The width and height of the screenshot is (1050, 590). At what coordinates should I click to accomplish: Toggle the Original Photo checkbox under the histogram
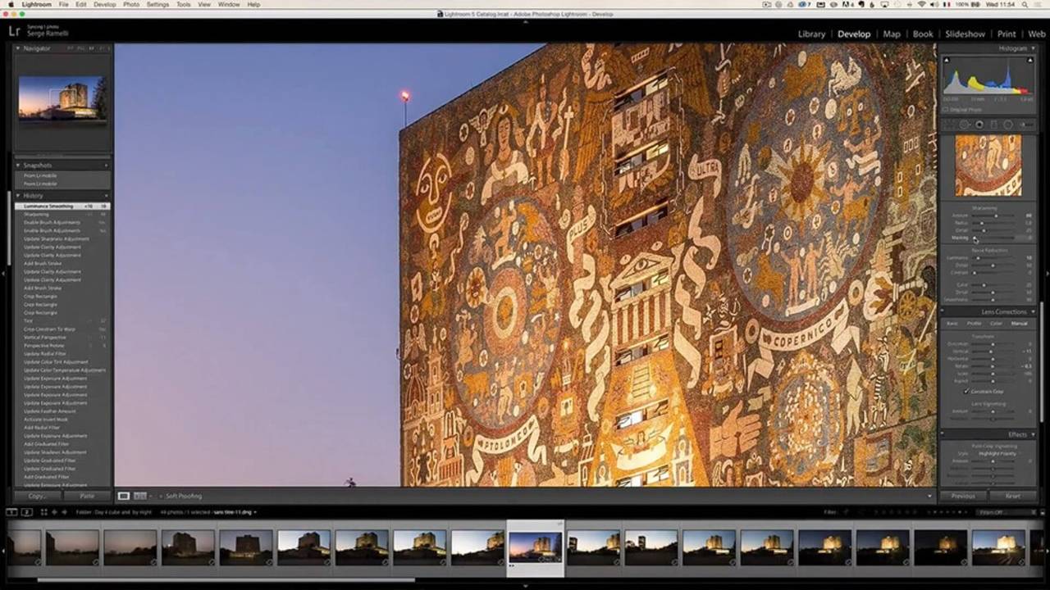pos(946,109)
